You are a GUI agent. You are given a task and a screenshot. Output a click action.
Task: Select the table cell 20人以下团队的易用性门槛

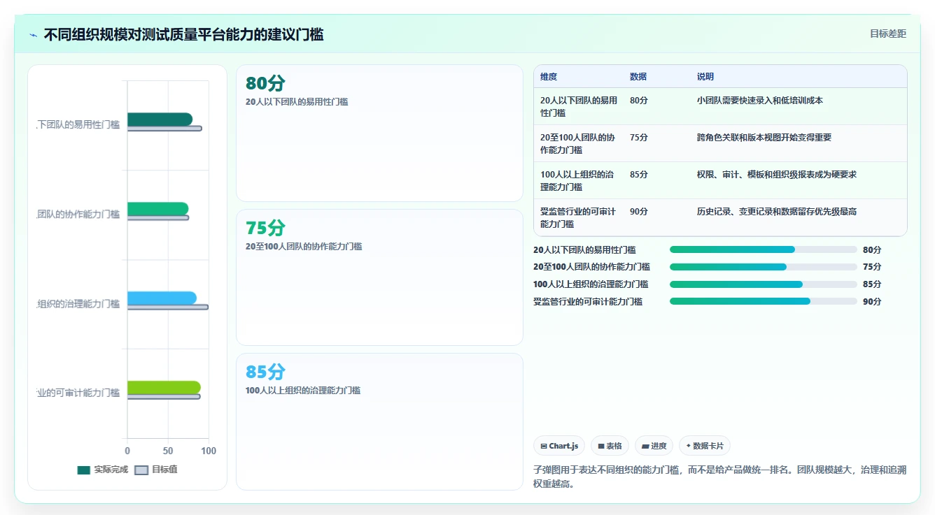[x=579, y=106]
